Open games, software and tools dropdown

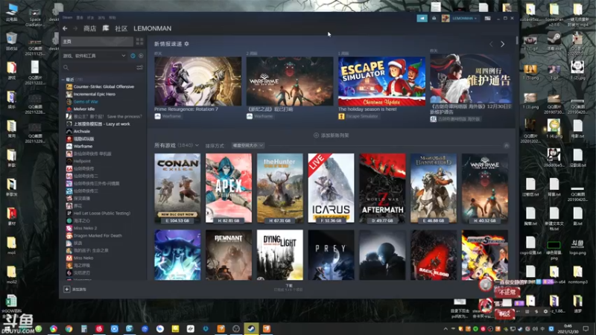[x=95, y=56]
